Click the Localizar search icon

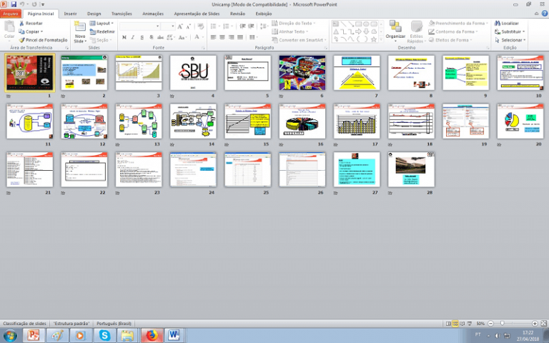point(498,23)
